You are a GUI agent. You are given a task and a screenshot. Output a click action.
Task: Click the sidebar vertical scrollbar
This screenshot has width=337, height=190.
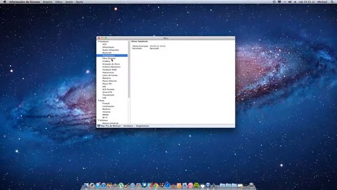[x=128, y=69]
